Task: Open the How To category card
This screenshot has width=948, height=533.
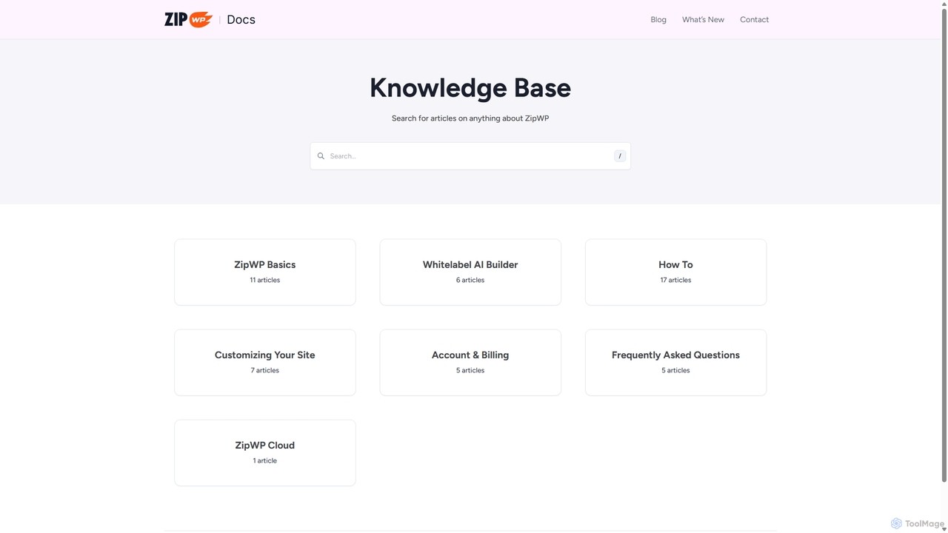Action: point(675,272)
